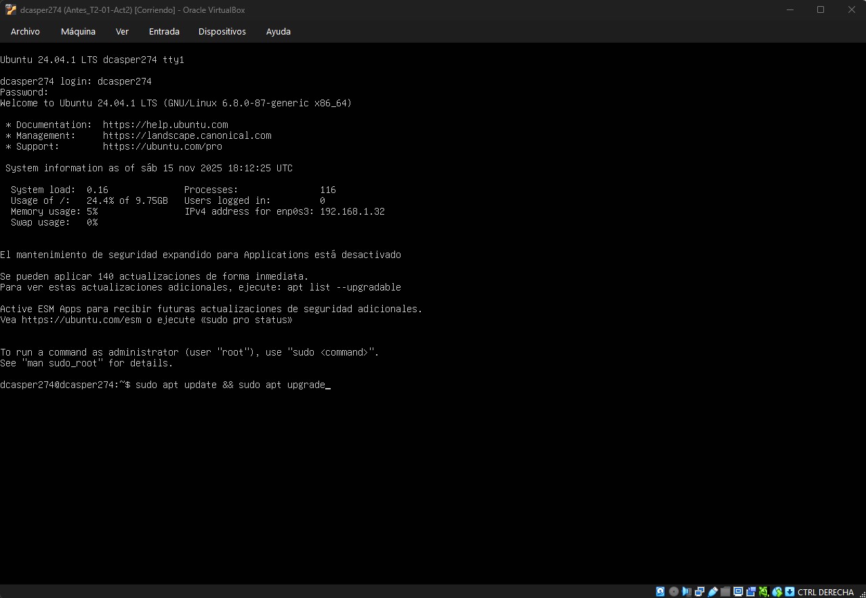Open the Entrada menu
This screenshot has width=866, height=598.
164,32
